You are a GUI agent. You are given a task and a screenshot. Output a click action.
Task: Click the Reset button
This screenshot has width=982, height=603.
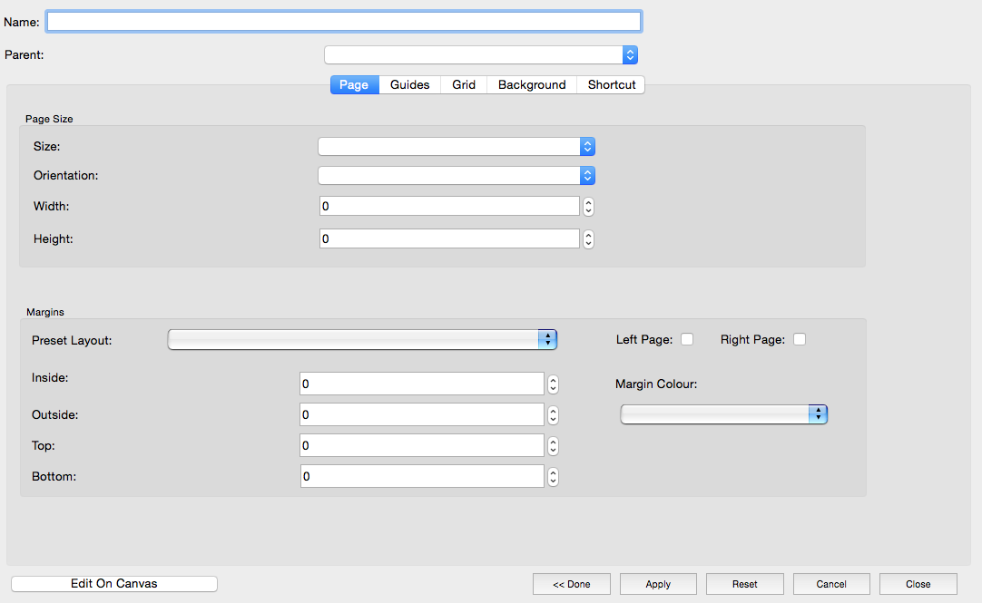[x=744, y=584]
